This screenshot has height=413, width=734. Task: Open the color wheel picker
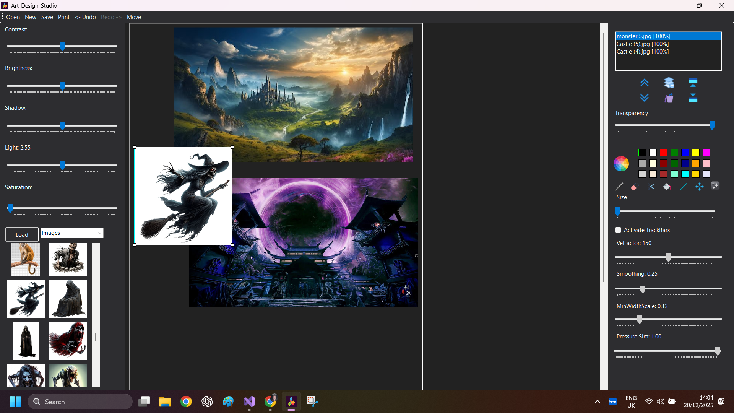[621, 164]
